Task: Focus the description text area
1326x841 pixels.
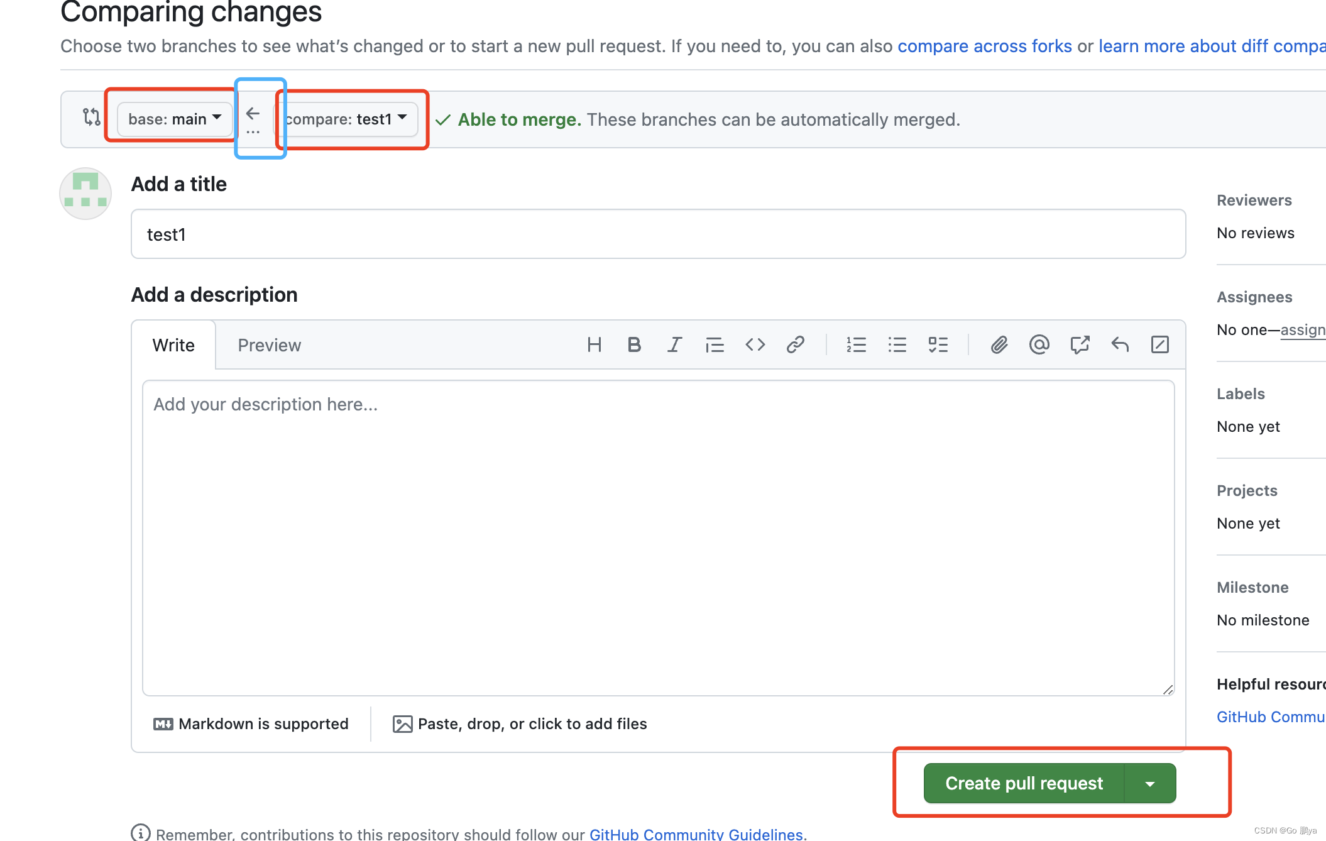Action: [x=658, y=538]
